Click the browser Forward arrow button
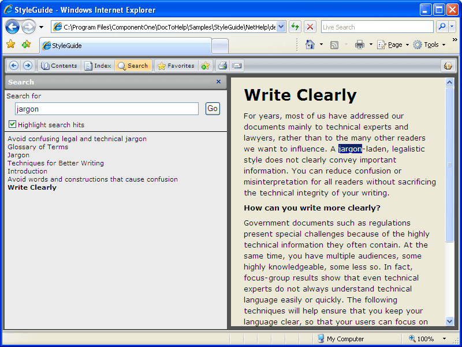Viewport: 462px width, 347px height. click(x=28, y=27)
